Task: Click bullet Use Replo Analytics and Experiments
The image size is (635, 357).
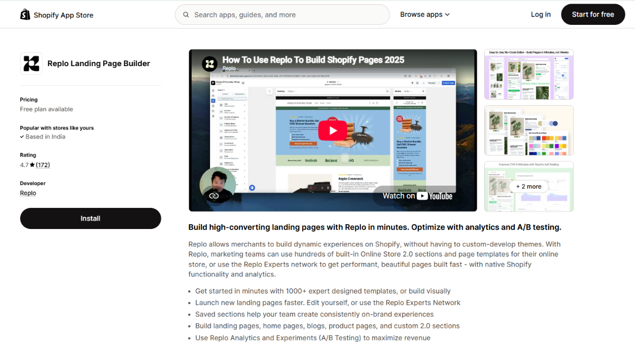Action: [x=313, y=338]
